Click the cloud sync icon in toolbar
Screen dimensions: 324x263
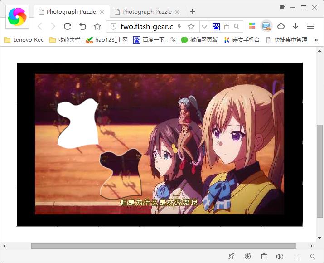281,26
